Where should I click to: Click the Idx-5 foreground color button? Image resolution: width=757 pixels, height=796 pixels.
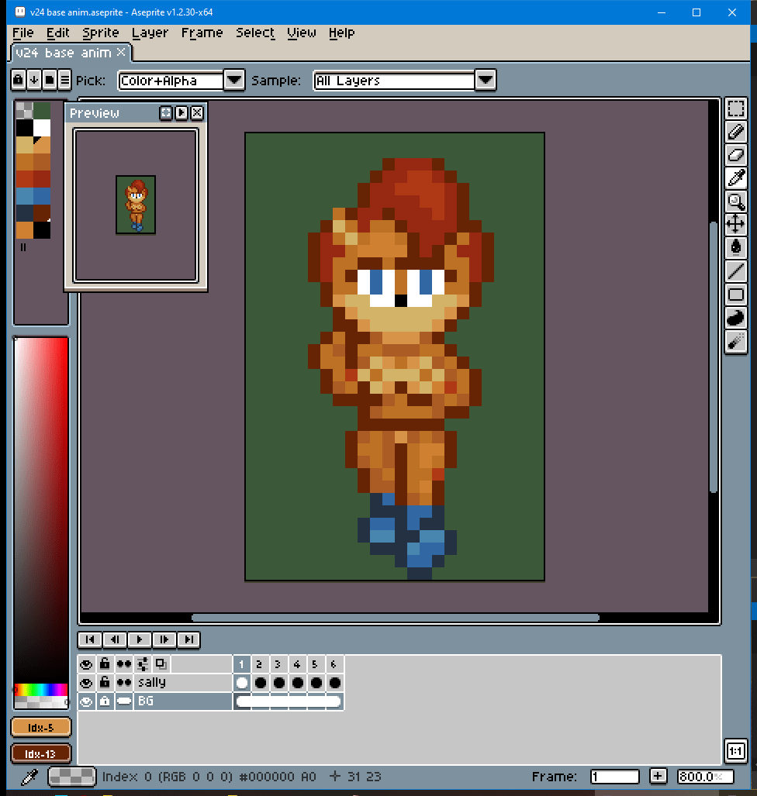[x=41, y=727]
